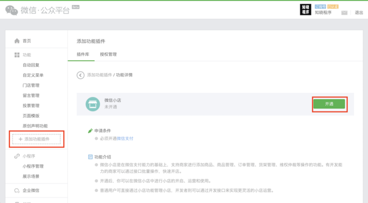Open 企业微信 in the sidebar
This screenshot has height=203, width=368.
click(x=31, y=191)
